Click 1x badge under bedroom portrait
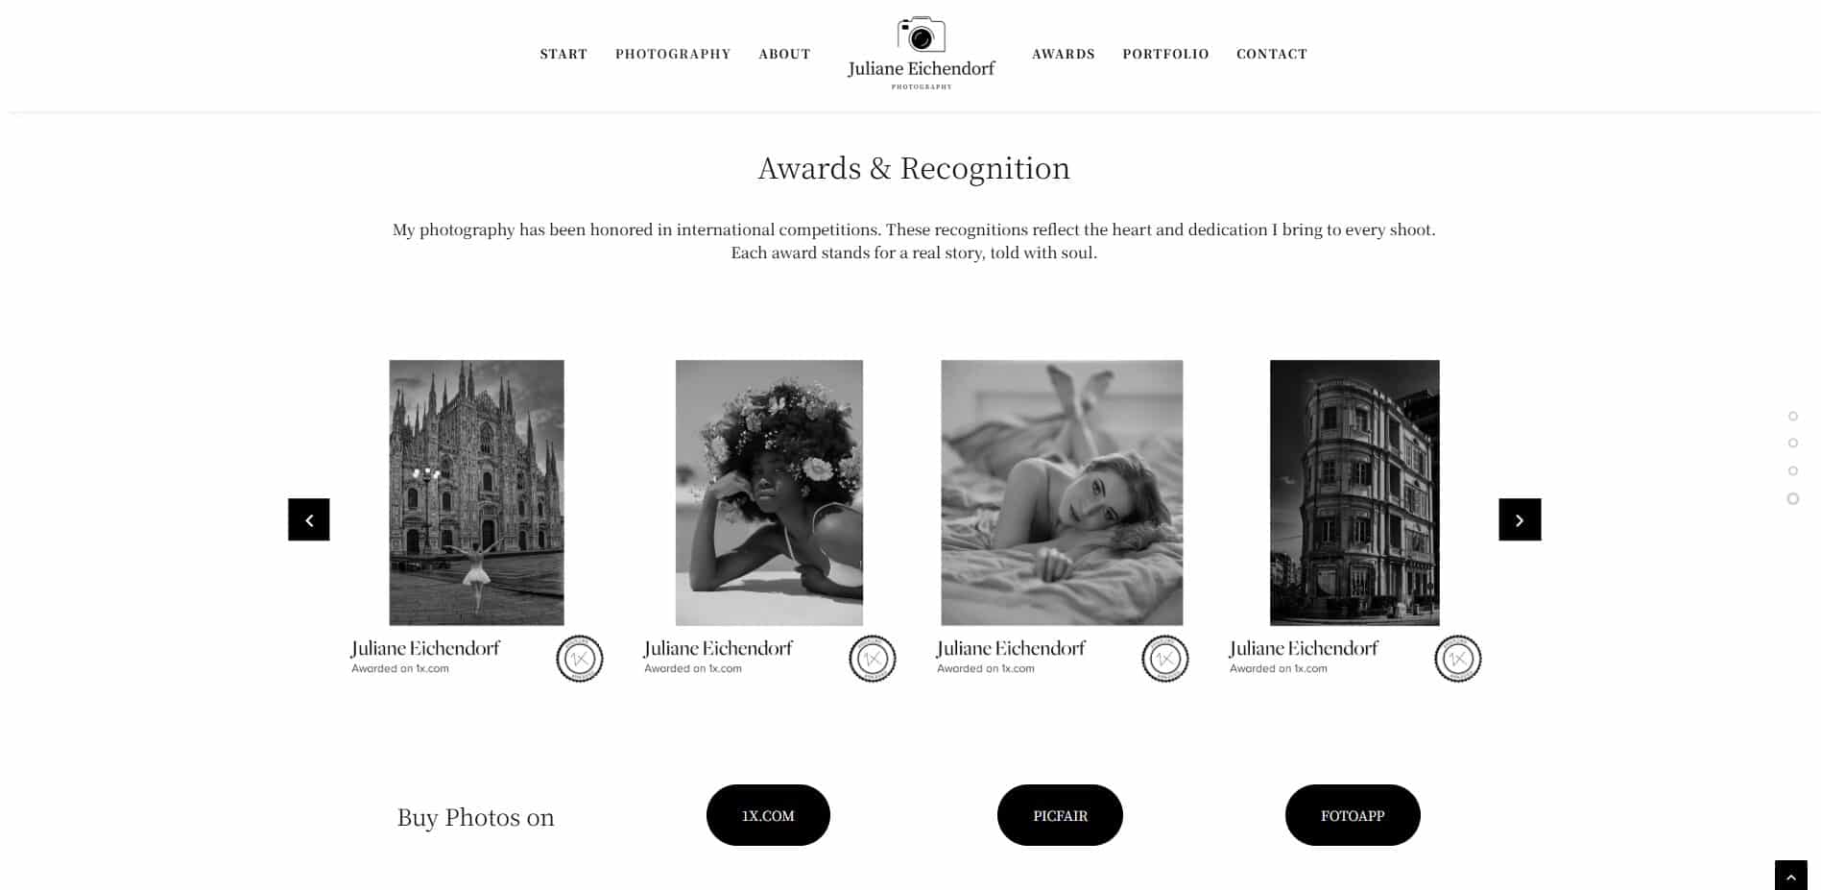 pos(1165,659)
